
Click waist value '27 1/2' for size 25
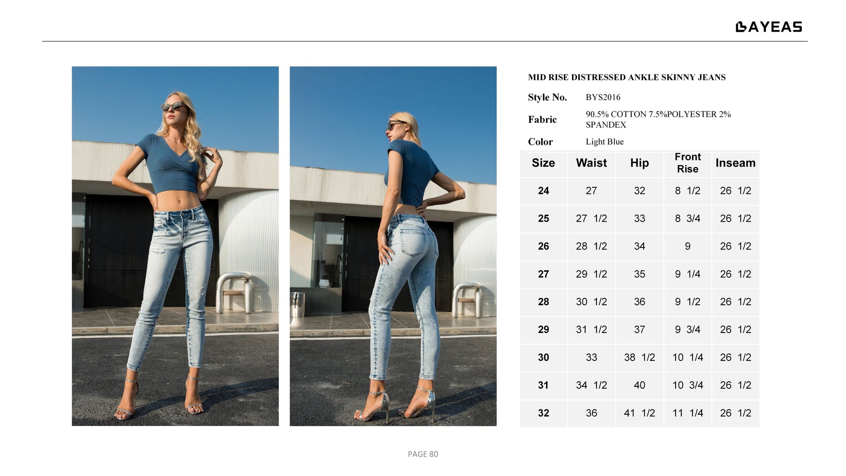(x=591, y=219)
